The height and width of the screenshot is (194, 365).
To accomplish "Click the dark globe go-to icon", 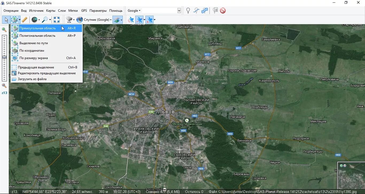I will click(34, 20).
